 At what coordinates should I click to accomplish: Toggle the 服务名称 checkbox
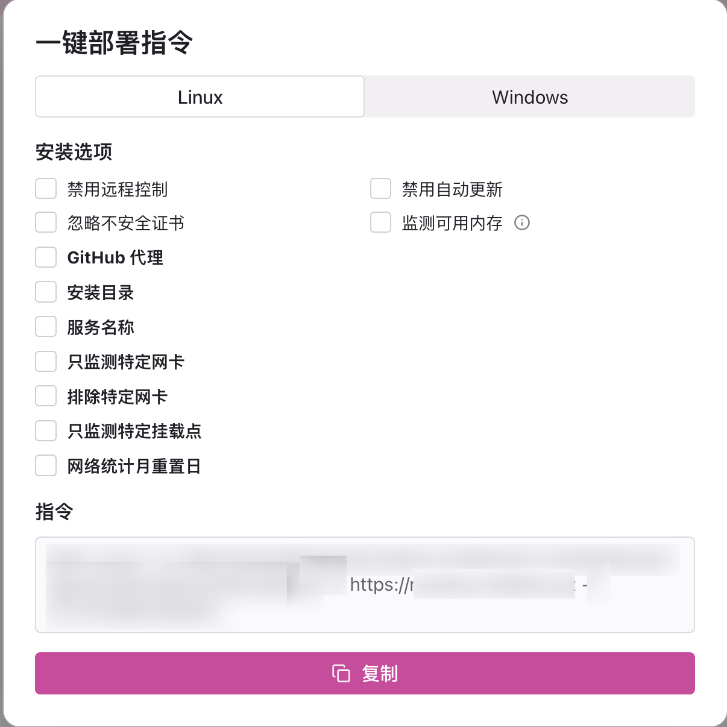point(46,327)
